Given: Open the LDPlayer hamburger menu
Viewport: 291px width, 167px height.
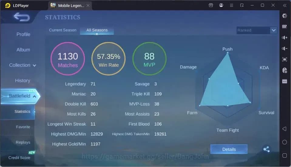Looking at the screenshot, I should [x=232, y=5].
